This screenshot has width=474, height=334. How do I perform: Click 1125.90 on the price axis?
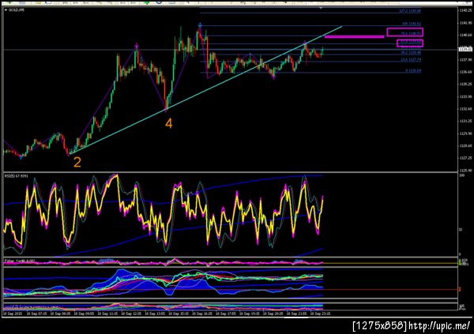click(465, 171)
